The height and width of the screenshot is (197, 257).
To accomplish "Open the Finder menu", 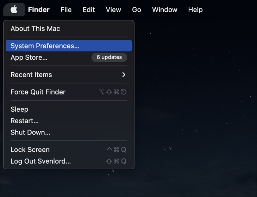I will [x=39, y=10].
